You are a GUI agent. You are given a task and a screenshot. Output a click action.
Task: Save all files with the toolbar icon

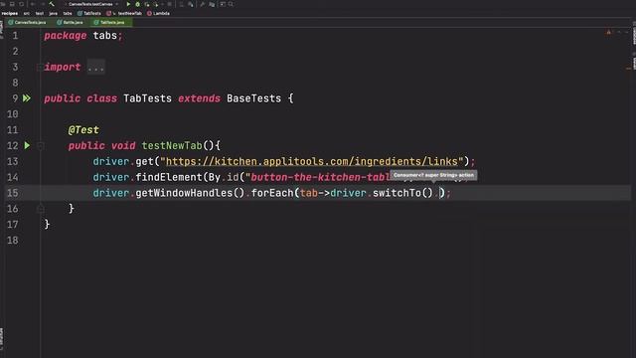[x=12, y=4]
